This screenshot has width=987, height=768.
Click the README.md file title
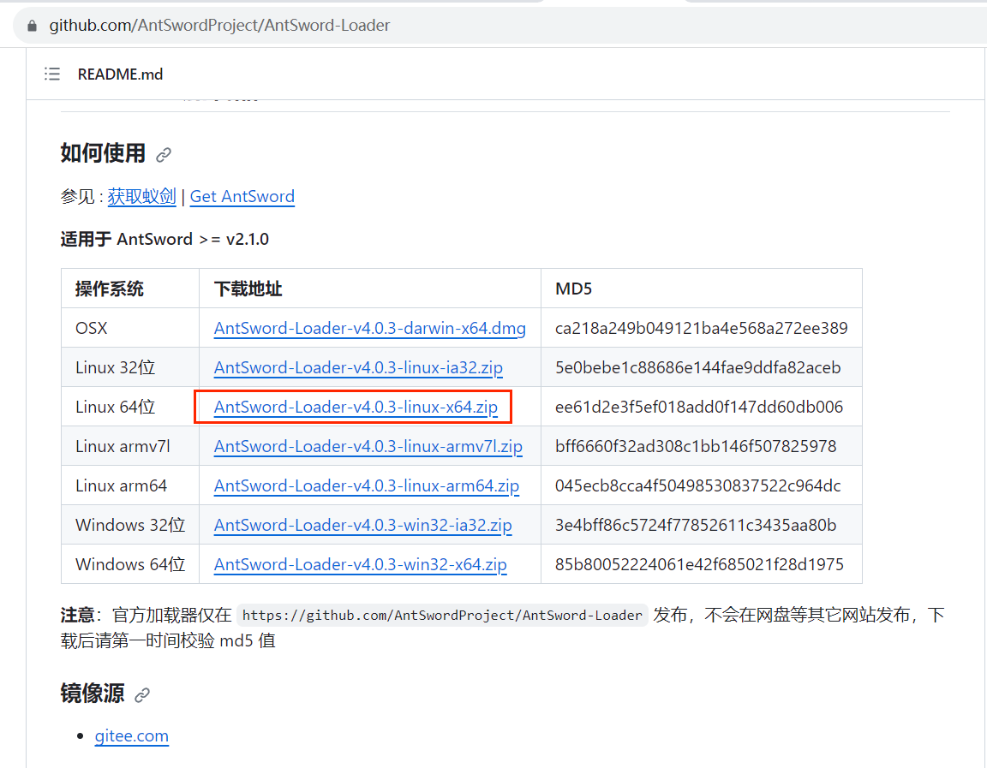tap(120, 74)
